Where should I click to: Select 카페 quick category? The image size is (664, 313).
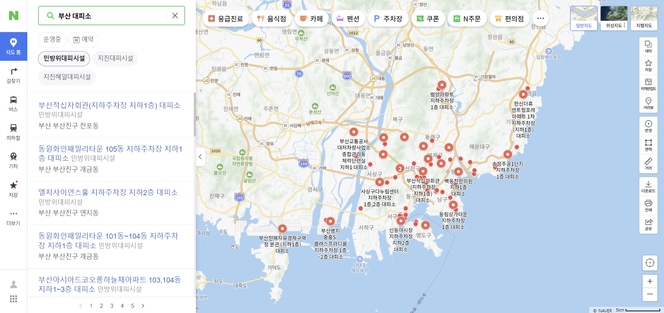tap(311, 19)
